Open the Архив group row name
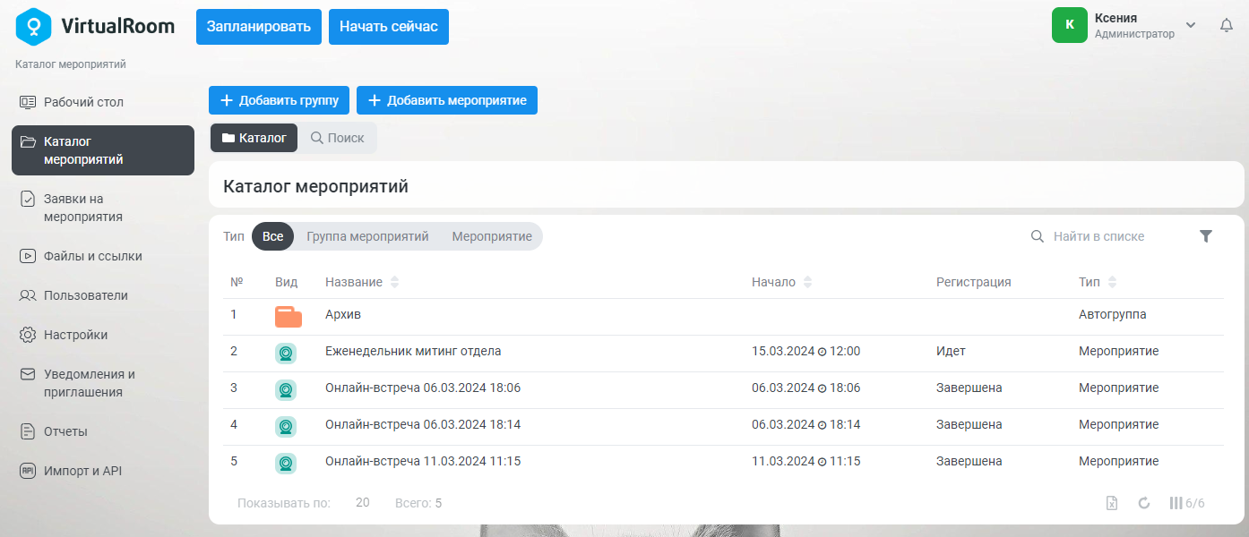 (x=343, y=315)
